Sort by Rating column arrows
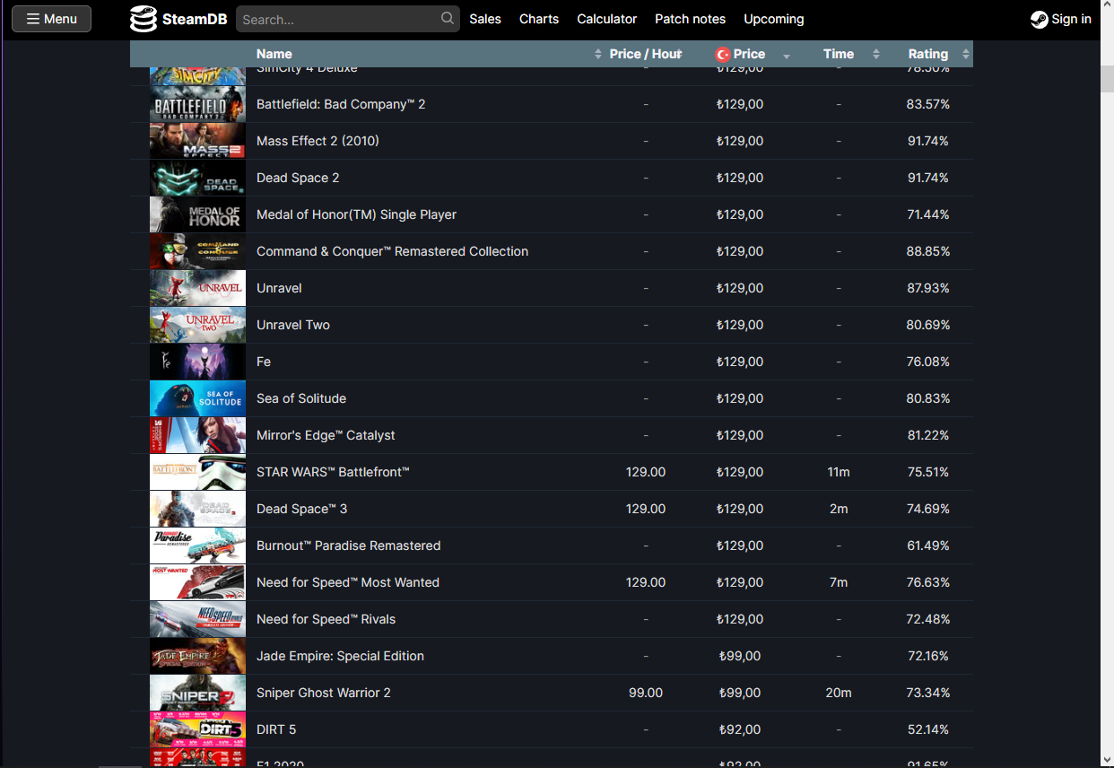 (x=966, y=55)
